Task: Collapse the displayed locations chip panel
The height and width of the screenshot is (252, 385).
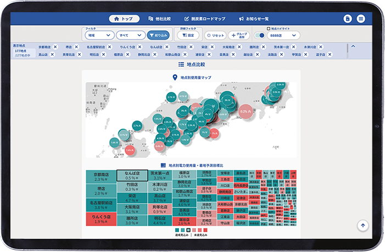Action: tap(353, 46)
